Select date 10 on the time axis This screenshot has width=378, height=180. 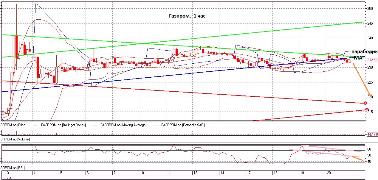(142, 173)
